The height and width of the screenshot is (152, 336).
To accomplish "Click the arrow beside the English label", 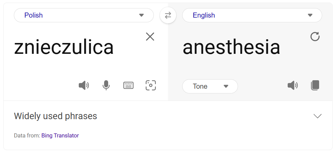I will click(310, 15).
